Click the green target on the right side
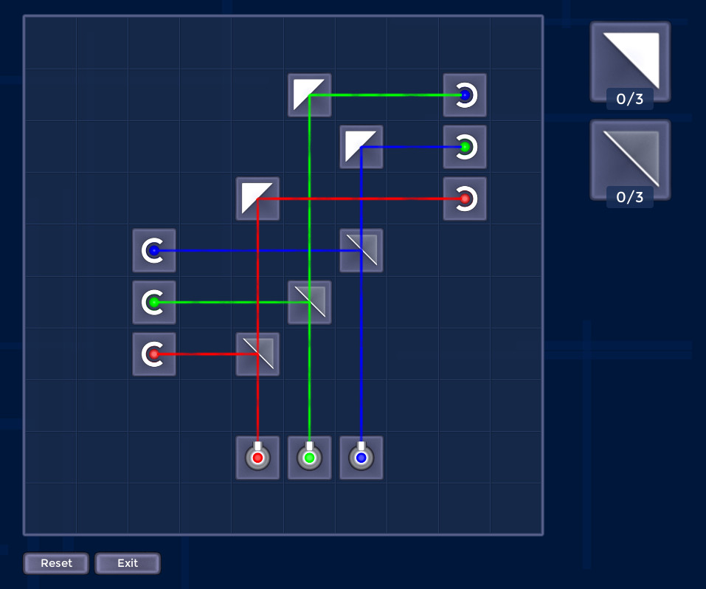 (x=465, y=147)
